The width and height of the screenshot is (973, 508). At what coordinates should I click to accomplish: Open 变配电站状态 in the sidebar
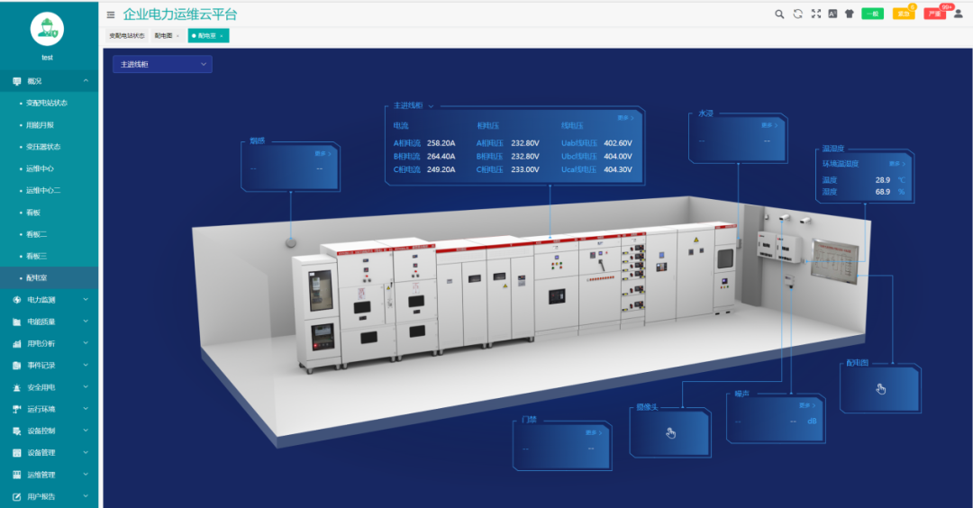[x=47, y=103]
